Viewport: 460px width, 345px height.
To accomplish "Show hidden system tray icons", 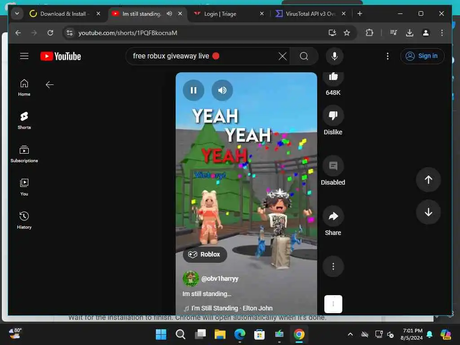I will [350, 334].
